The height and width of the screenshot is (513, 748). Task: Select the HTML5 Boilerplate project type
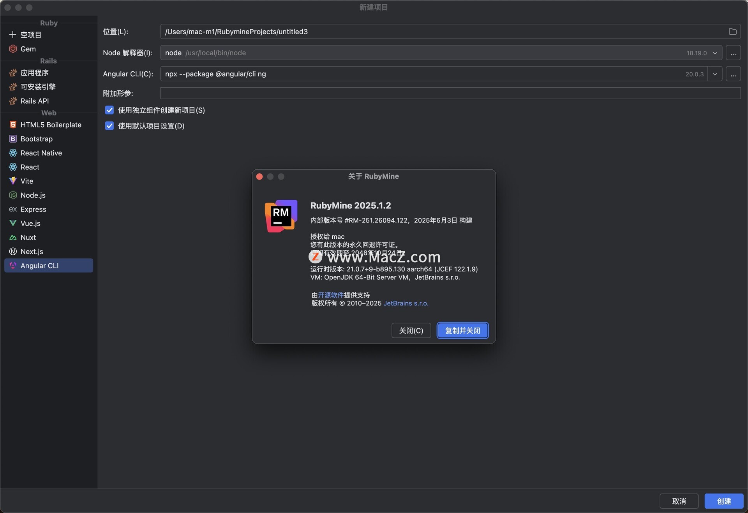49,125
